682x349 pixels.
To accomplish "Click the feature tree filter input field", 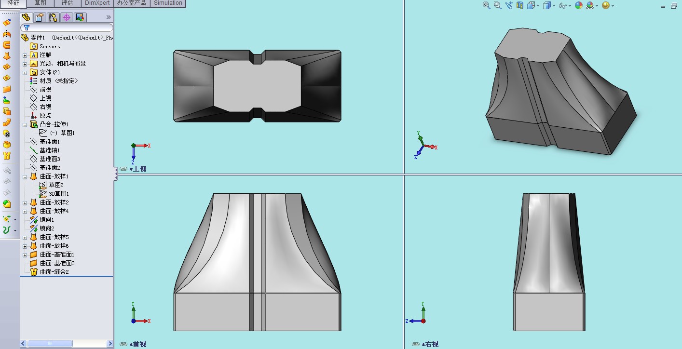I will pyautogui.click(x=67, y=28).
